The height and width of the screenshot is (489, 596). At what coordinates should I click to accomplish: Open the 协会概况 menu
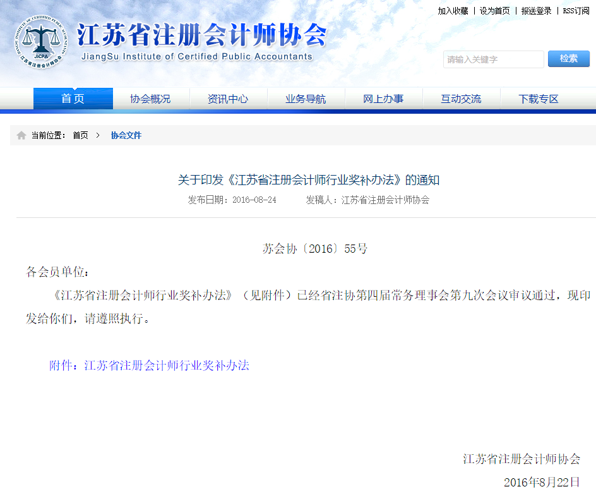tap(150, 99)
